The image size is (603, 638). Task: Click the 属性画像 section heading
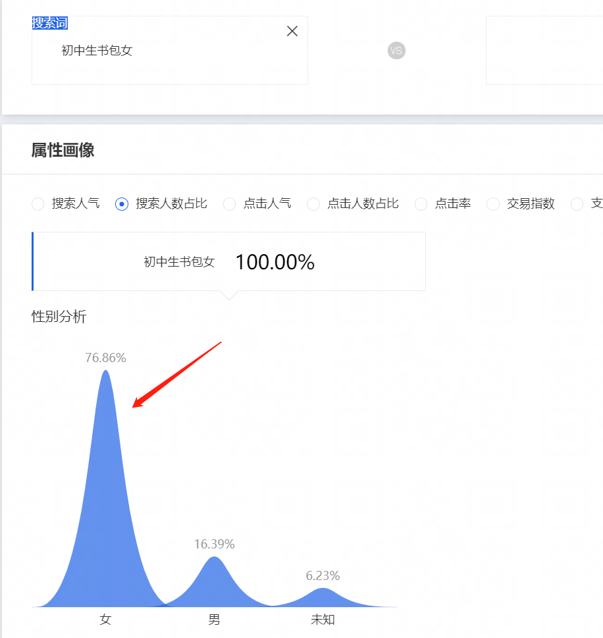pos(63,150)
